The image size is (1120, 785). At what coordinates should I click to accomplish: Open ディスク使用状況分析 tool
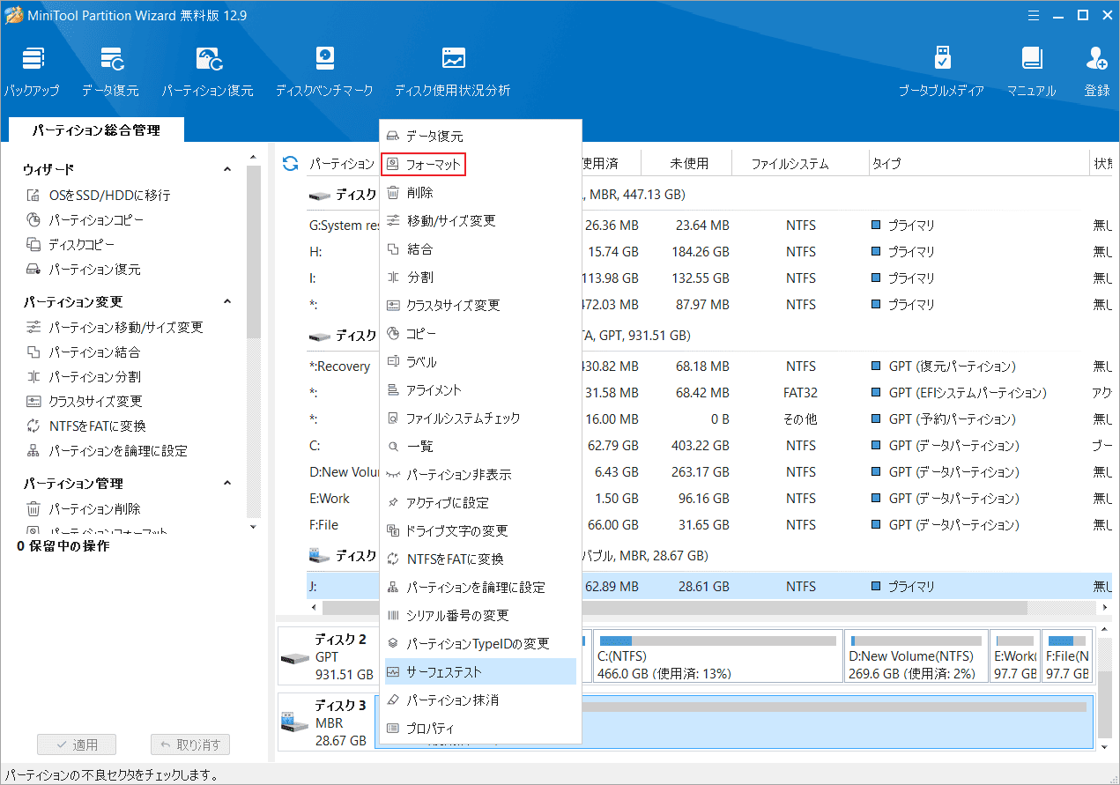click(x=452, y=71)
